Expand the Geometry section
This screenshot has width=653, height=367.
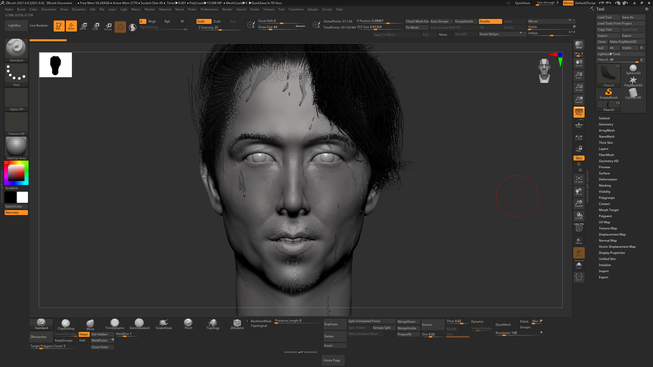click(606, 124)
